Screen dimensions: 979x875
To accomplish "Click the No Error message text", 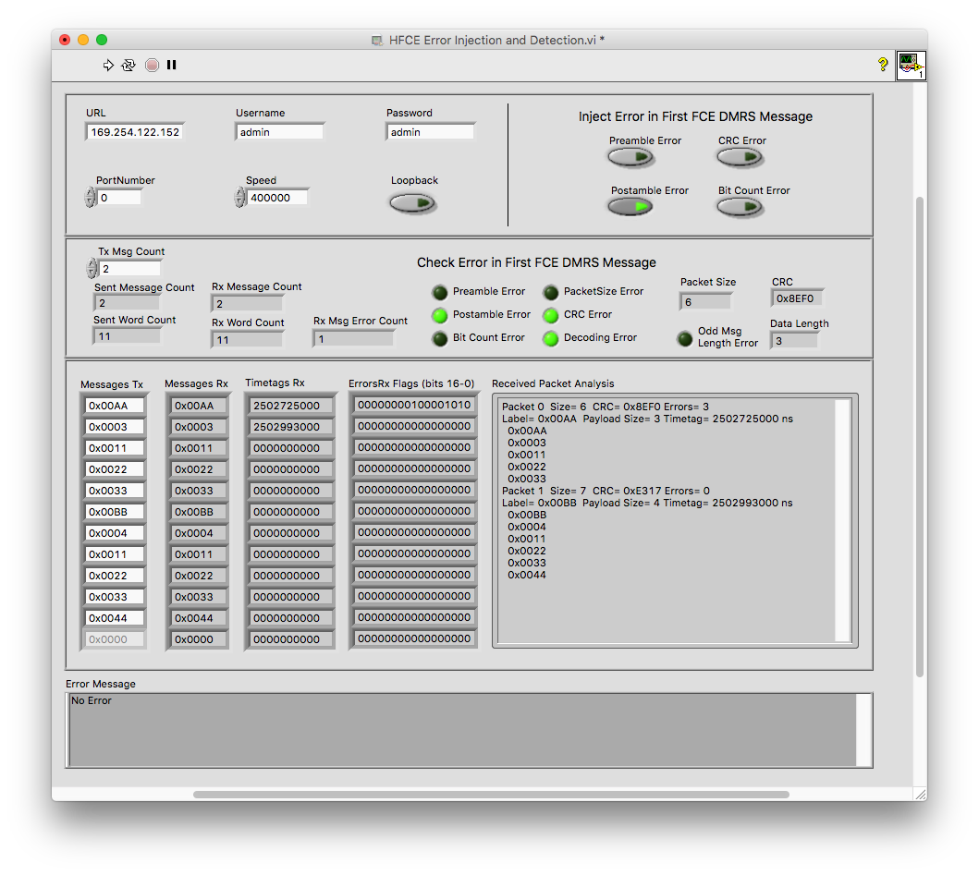I will coord(92,700).
